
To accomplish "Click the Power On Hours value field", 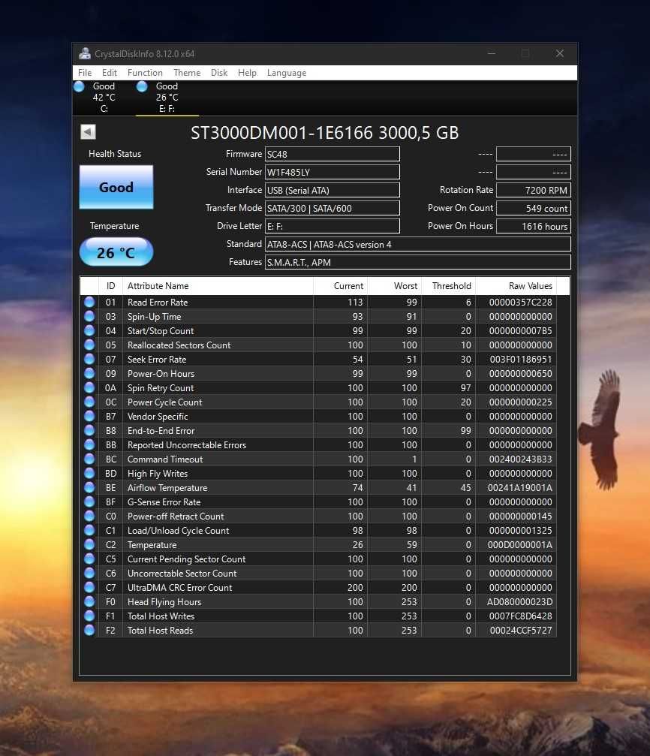I will [x=534, y=226].
